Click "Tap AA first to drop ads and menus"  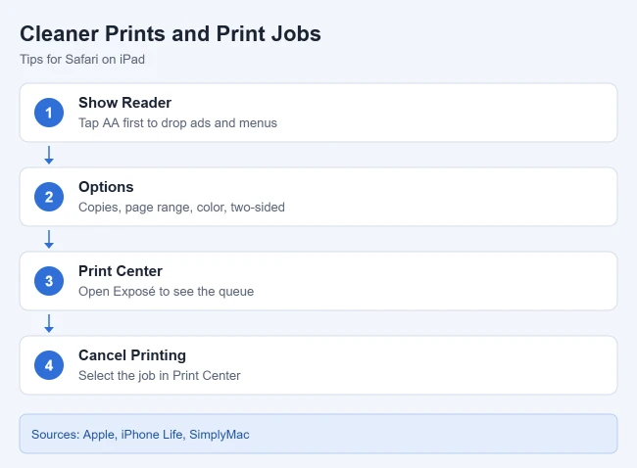(177, 123)
